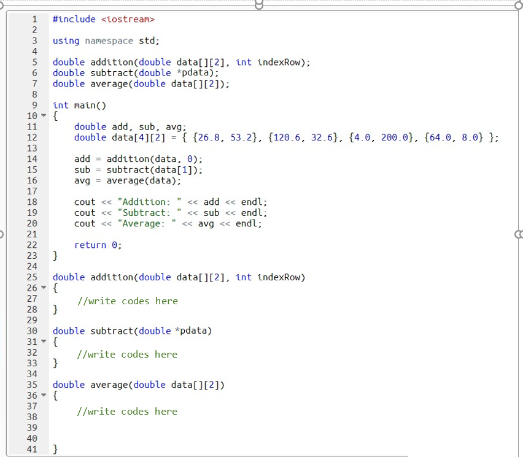
Task: Click 'endl;' on line 20
Action: pos(249,223)
